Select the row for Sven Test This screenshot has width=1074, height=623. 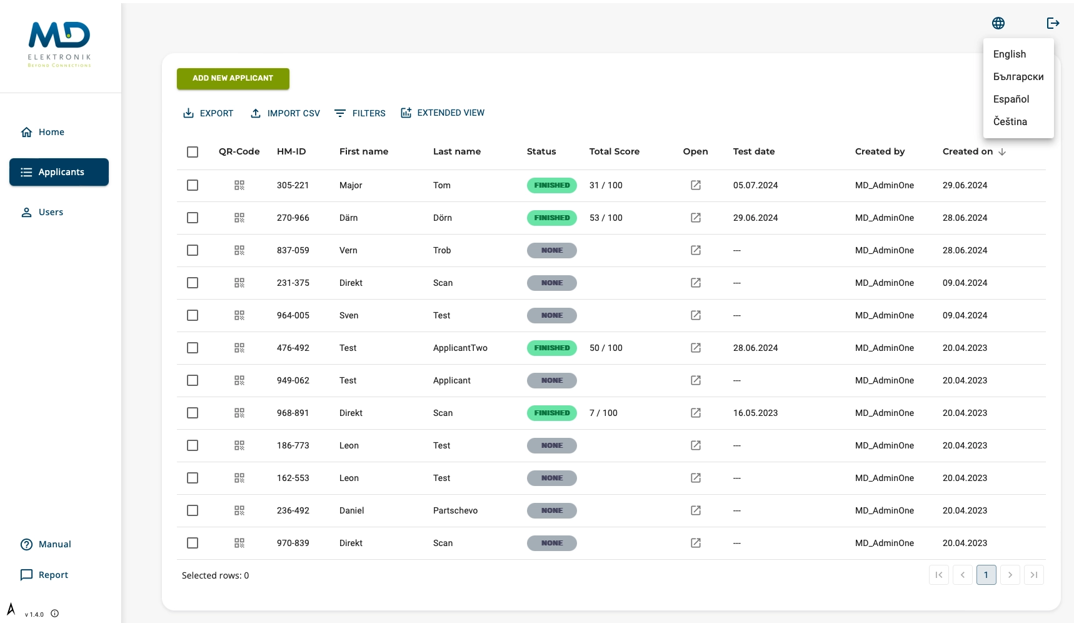click(x=193, y=315)
